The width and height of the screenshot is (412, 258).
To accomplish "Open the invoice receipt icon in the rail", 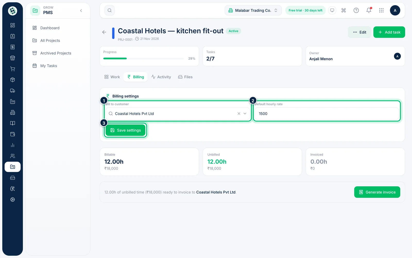I will [x=12, y=47].
